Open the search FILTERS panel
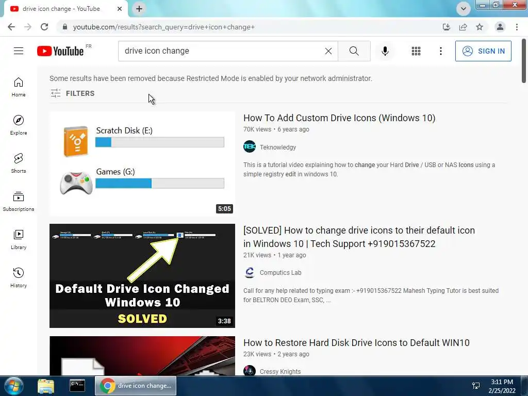The image size is (528, 396). click(72, 93)
